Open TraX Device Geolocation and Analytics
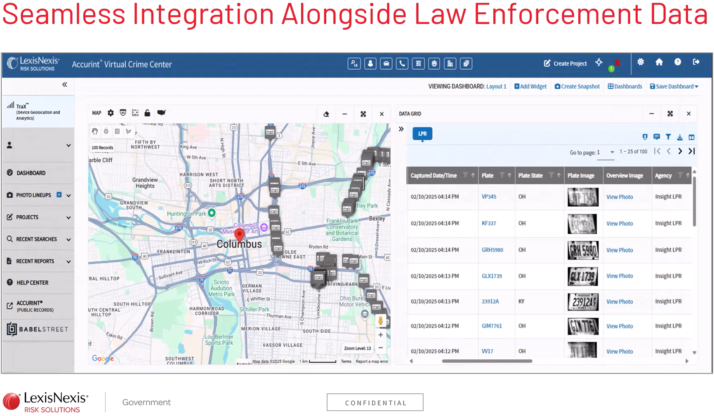 click(38, 112)
